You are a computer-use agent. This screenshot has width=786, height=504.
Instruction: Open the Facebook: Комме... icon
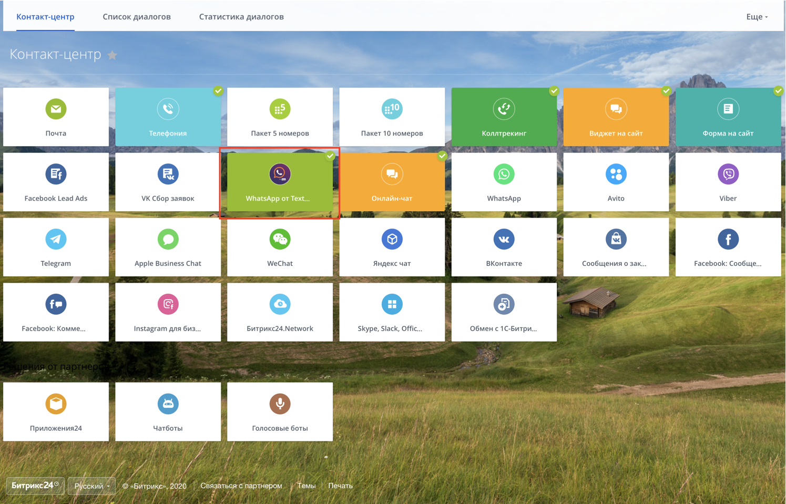tap(56, 304)
